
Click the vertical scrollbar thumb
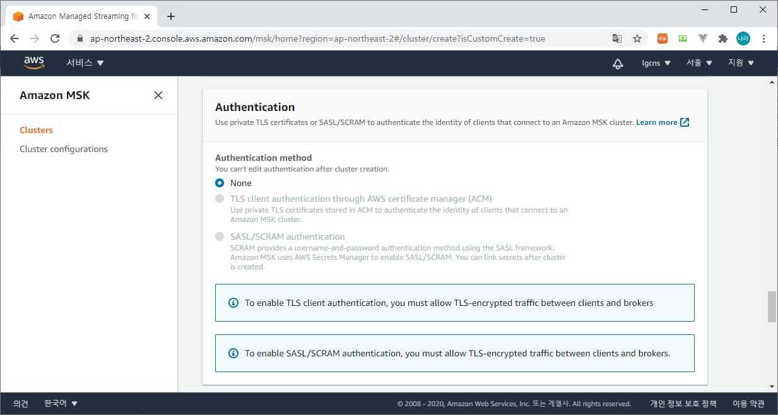(x=772, y=307)
